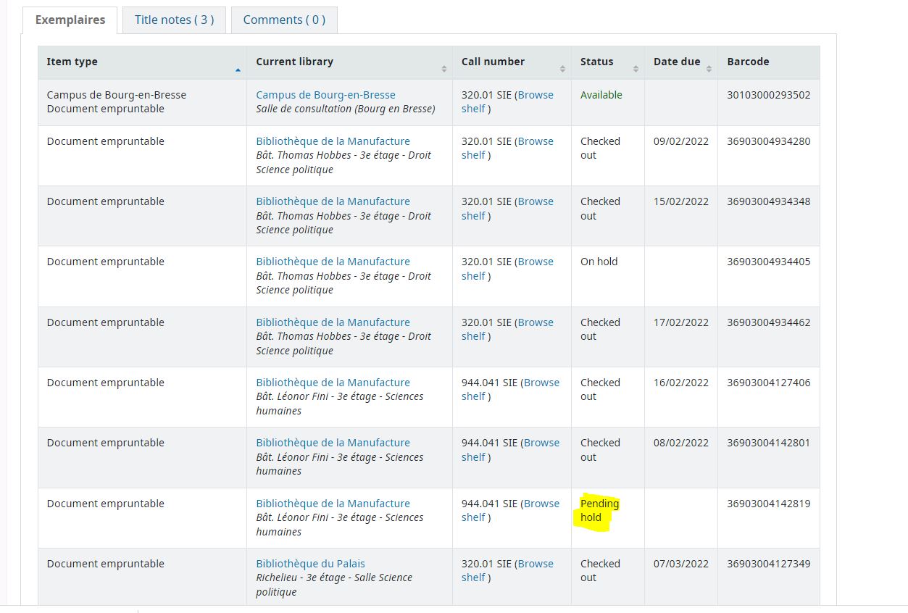This screenshot has height=613, width=908.
Task: Open the Title notes ( 3 ) tab
Action: click(174, 20)
